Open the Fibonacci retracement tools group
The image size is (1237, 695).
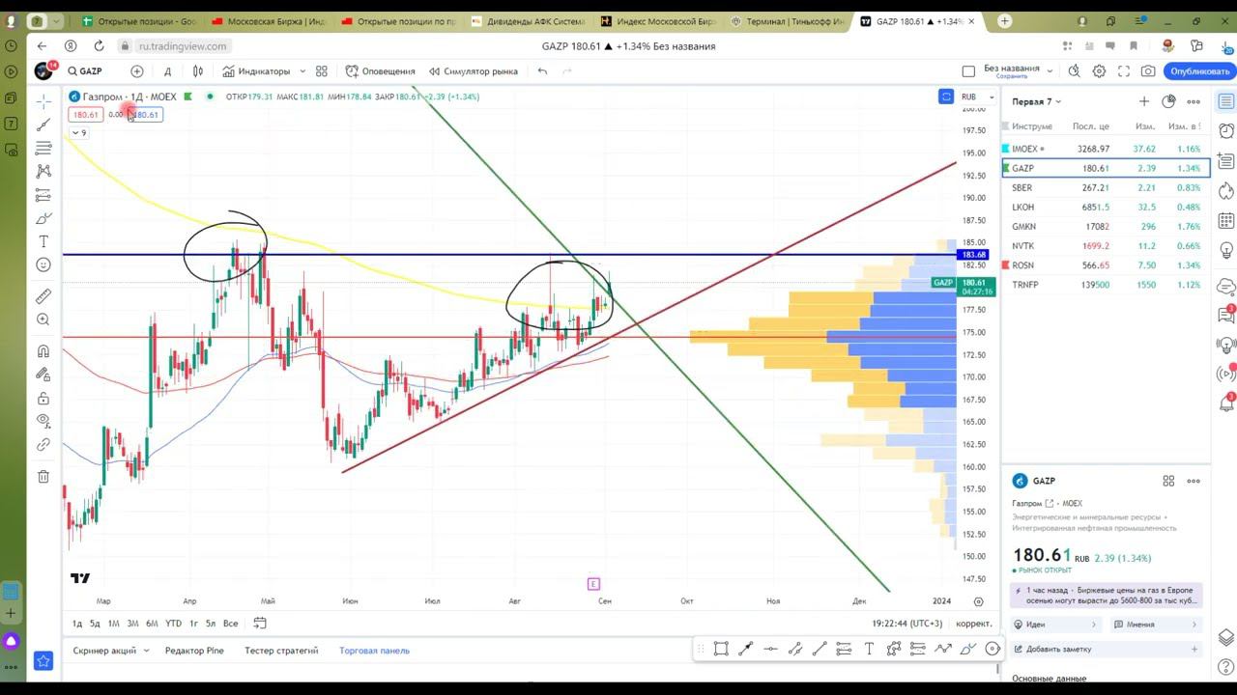pos(43,148)
